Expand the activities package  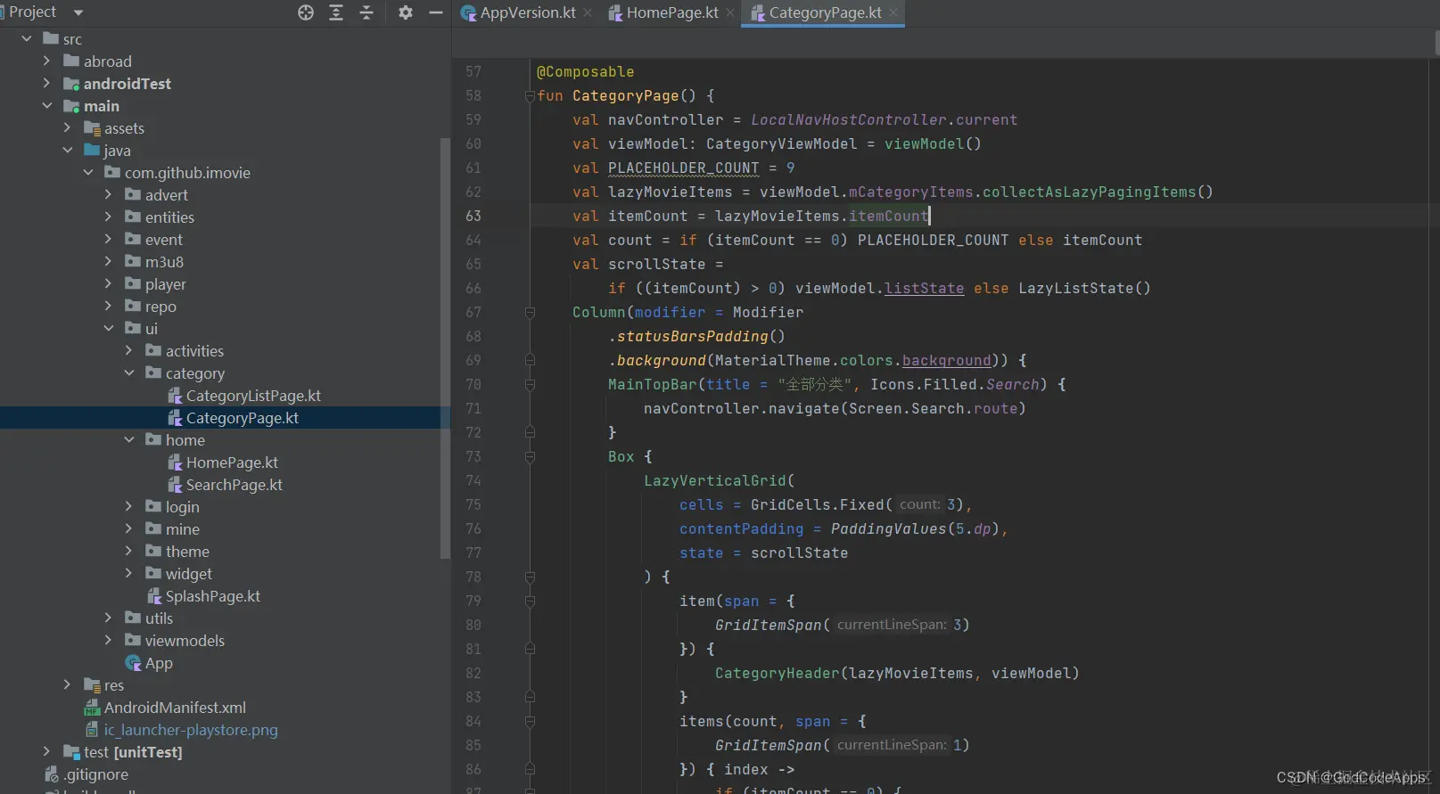[129, 350]
